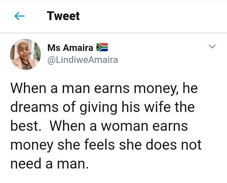Click tweet line "best. When a woman earns"
Screen dimensions: 227x183
point(99,126)
